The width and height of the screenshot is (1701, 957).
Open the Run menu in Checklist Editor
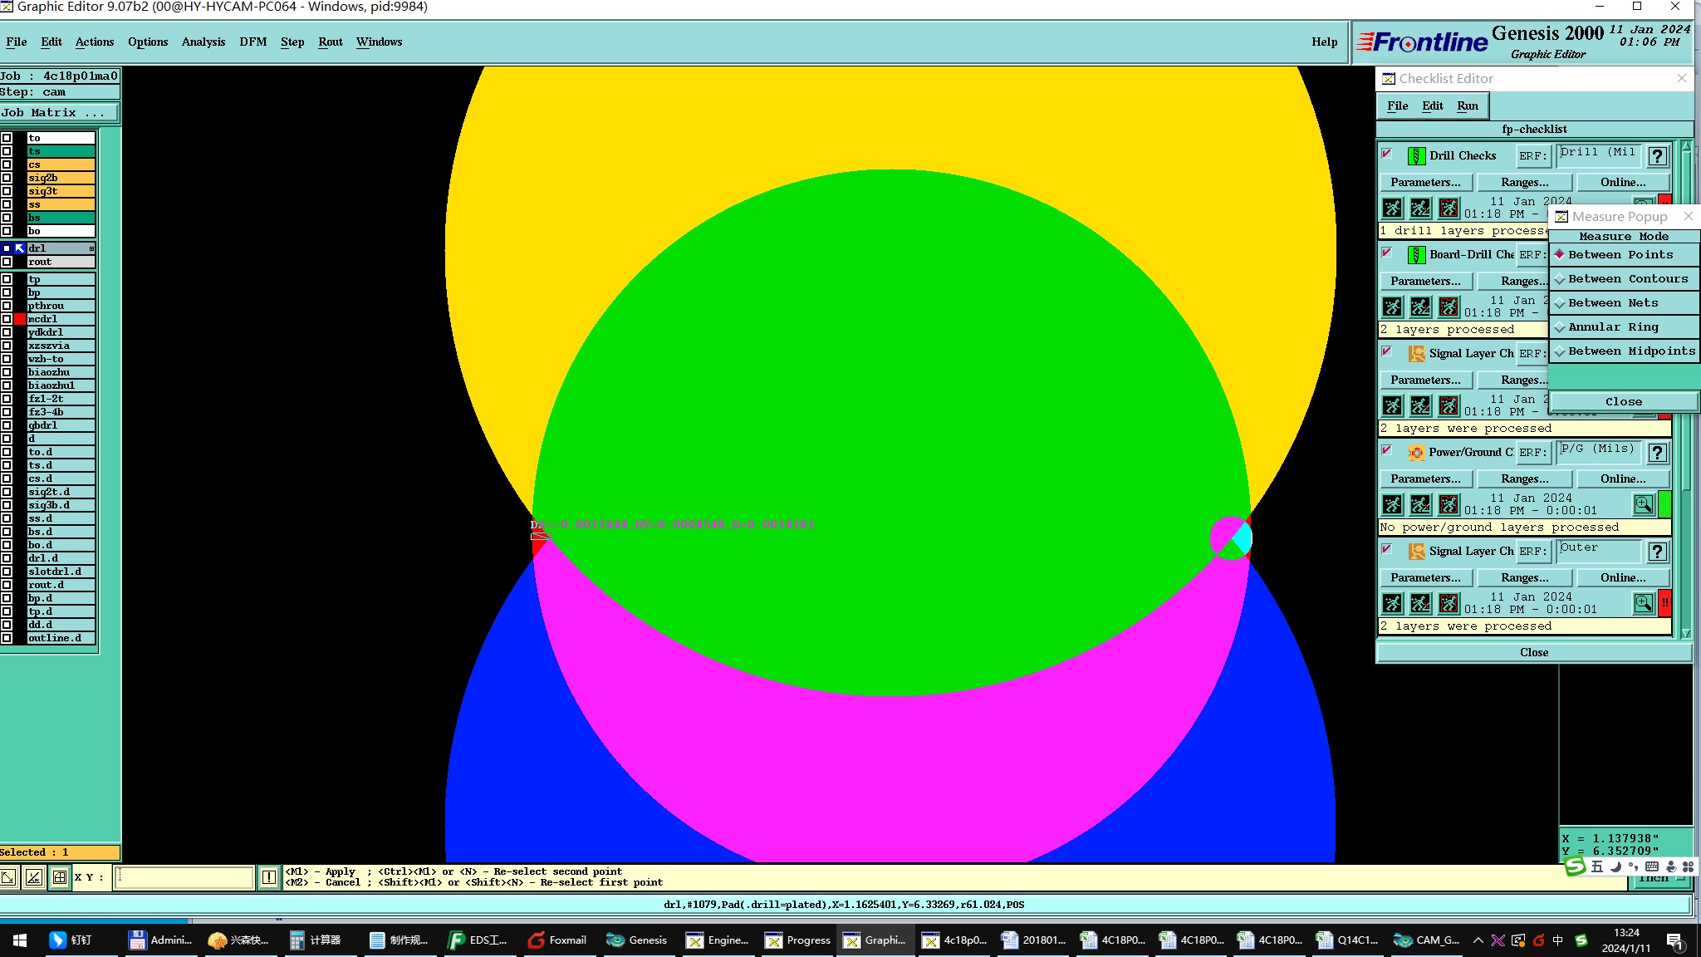tap(1467, 106)
